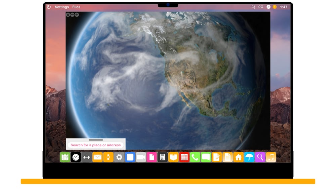Launch the Music app in dock

(271, 157)
